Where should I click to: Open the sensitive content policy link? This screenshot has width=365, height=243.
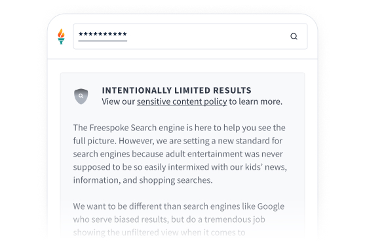point(182,102)
